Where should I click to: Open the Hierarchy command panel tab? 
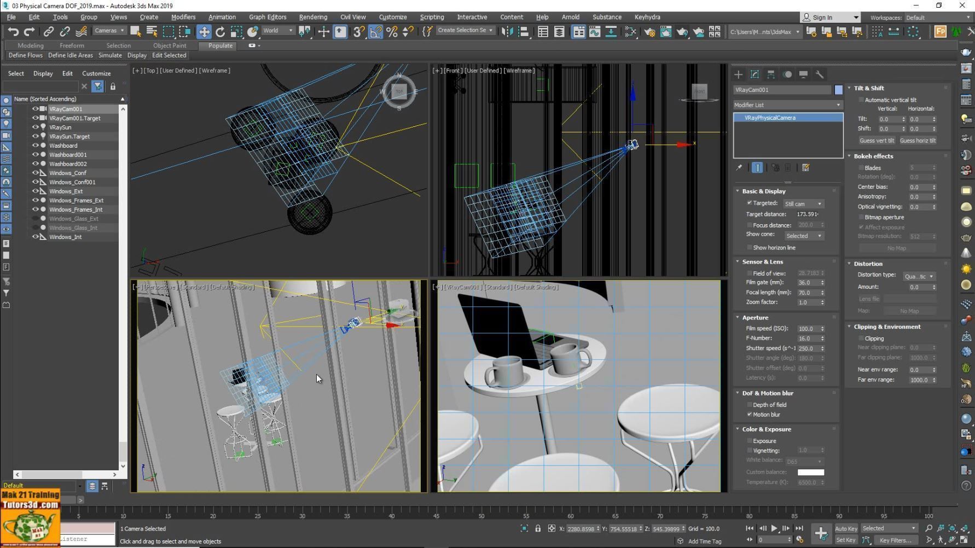[x=770, y=74]
